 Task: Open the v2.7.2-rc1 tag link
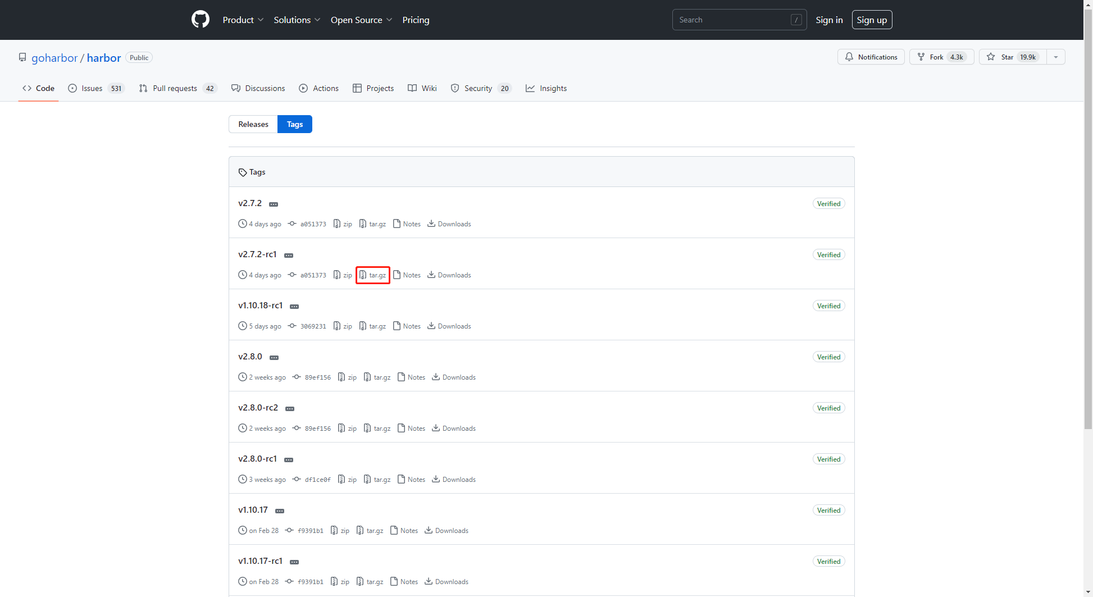257,254
